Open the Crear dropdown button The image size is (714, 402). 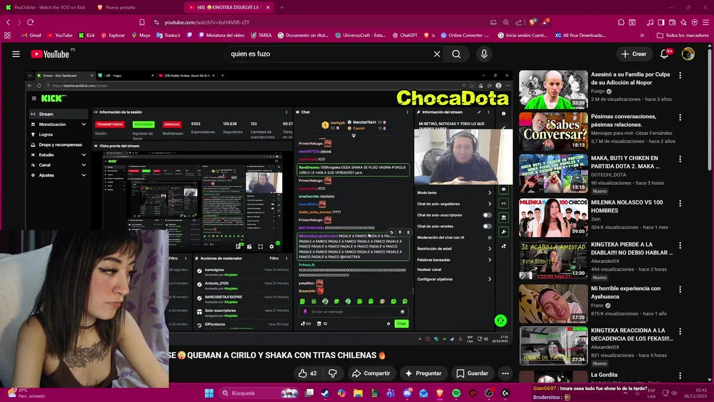(634, 54)
